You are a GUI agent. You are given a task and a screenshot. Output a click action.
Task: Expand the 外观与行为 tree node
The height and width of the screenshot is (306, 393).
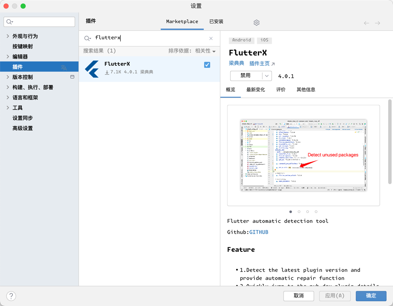pos(8,36)
